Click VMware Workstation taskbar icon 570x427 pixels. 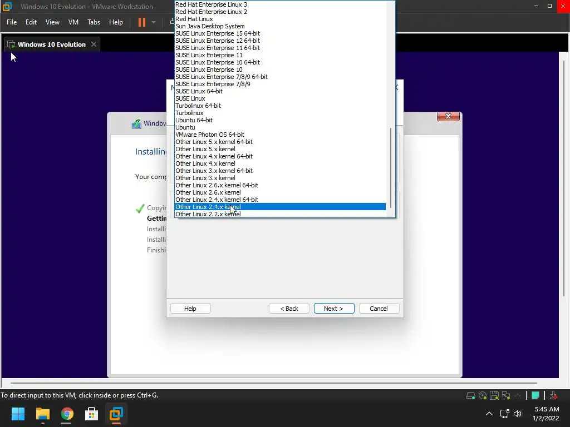pos(116,414)
